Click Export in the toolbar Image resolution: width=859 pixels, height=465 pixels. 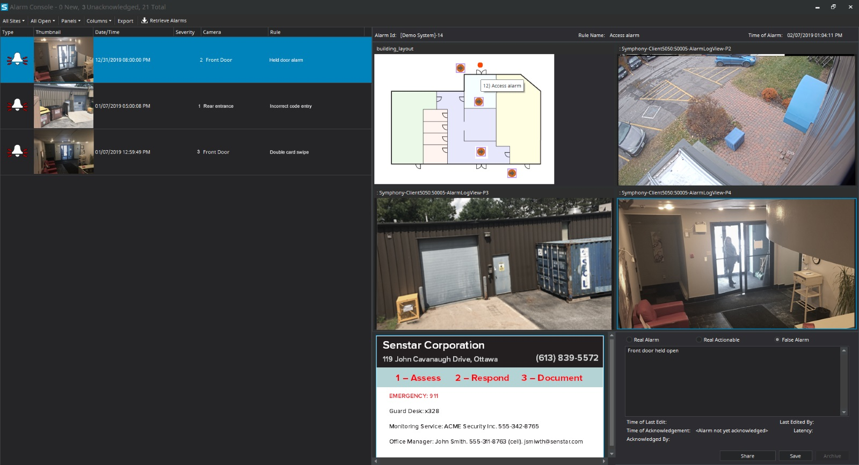125,21
